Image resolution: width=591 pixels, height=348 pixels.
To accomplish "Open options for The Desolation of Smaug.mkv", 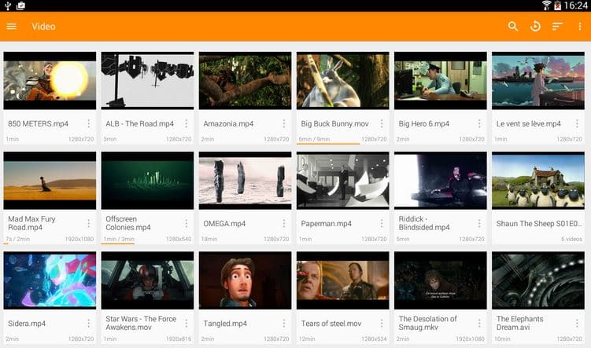I will pos(479,323).
